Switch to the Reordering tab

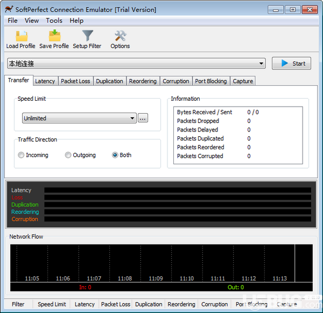143,81
